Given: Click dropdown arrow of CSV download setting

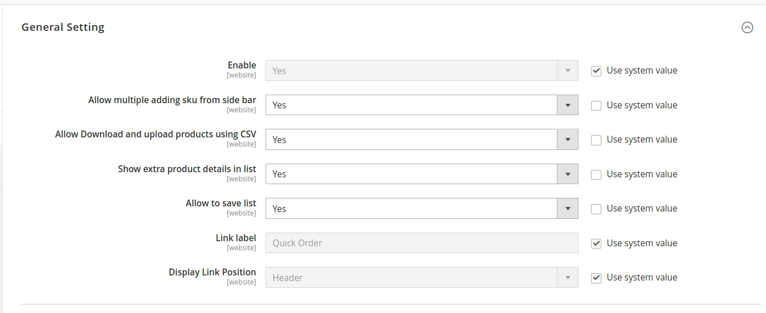Looking at the screenshot, I should click(568, 140).
